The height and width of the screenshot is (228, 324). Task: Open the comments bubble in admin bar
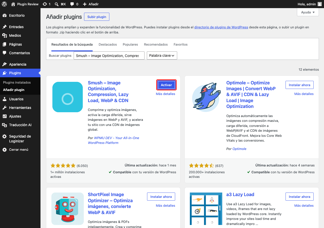pyautogui.click(x=72, y=4)
